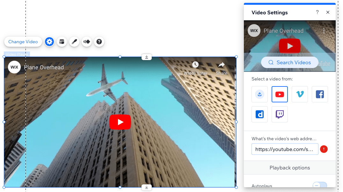Click the top-center resize handle of video

120,57
